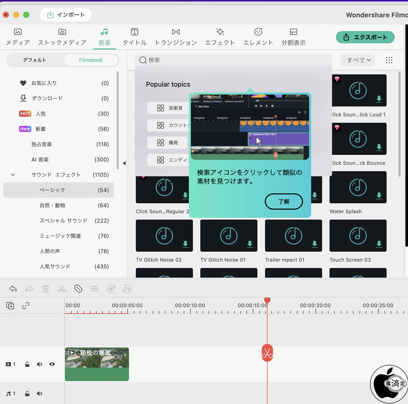
Task: Click the エクスポート button
Action: (365, 37)
